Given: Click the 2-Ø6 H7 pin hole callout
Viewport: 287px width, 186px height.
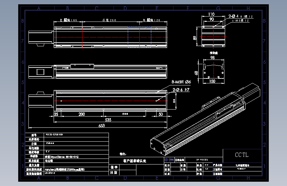Looking at the screenshot, I should click(x=181, y=90).
